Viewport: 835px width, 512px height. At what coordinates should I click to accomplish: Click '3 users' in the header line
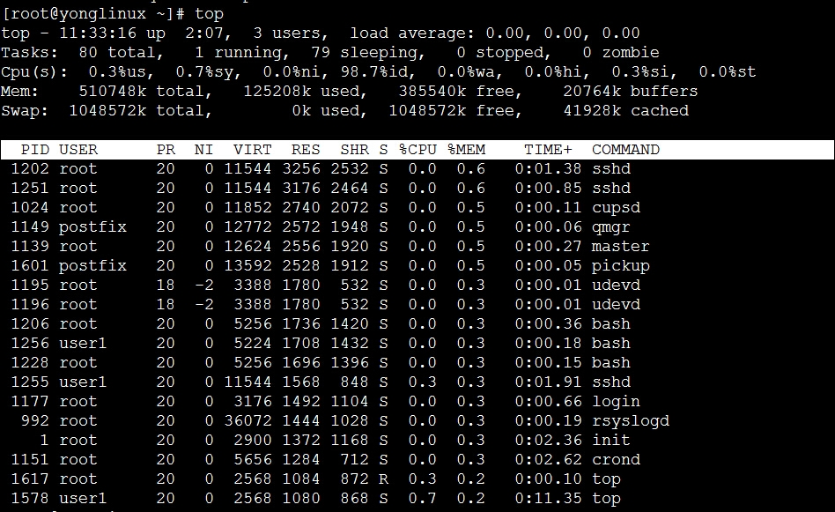(x=287, y=33)
